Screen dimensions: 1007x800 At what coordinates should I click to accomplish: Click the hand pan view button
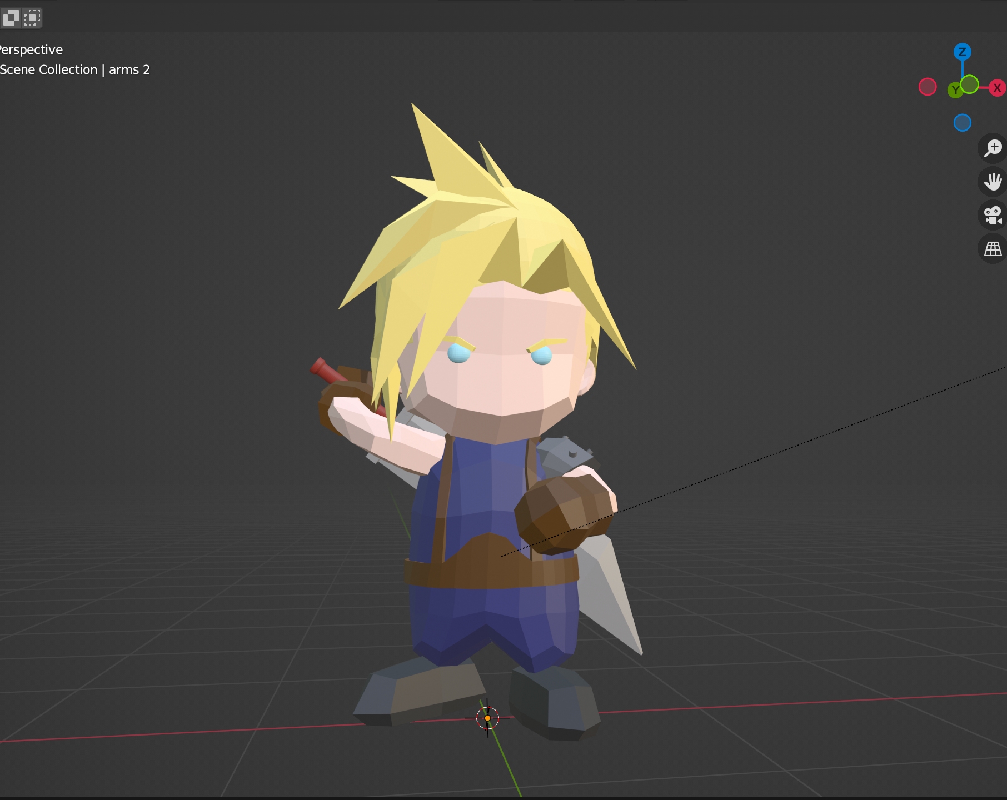(x=993, y=182)
